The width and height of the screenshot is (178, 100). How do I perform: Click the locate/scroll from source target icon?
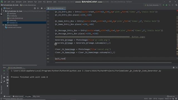tap(35, 8)
